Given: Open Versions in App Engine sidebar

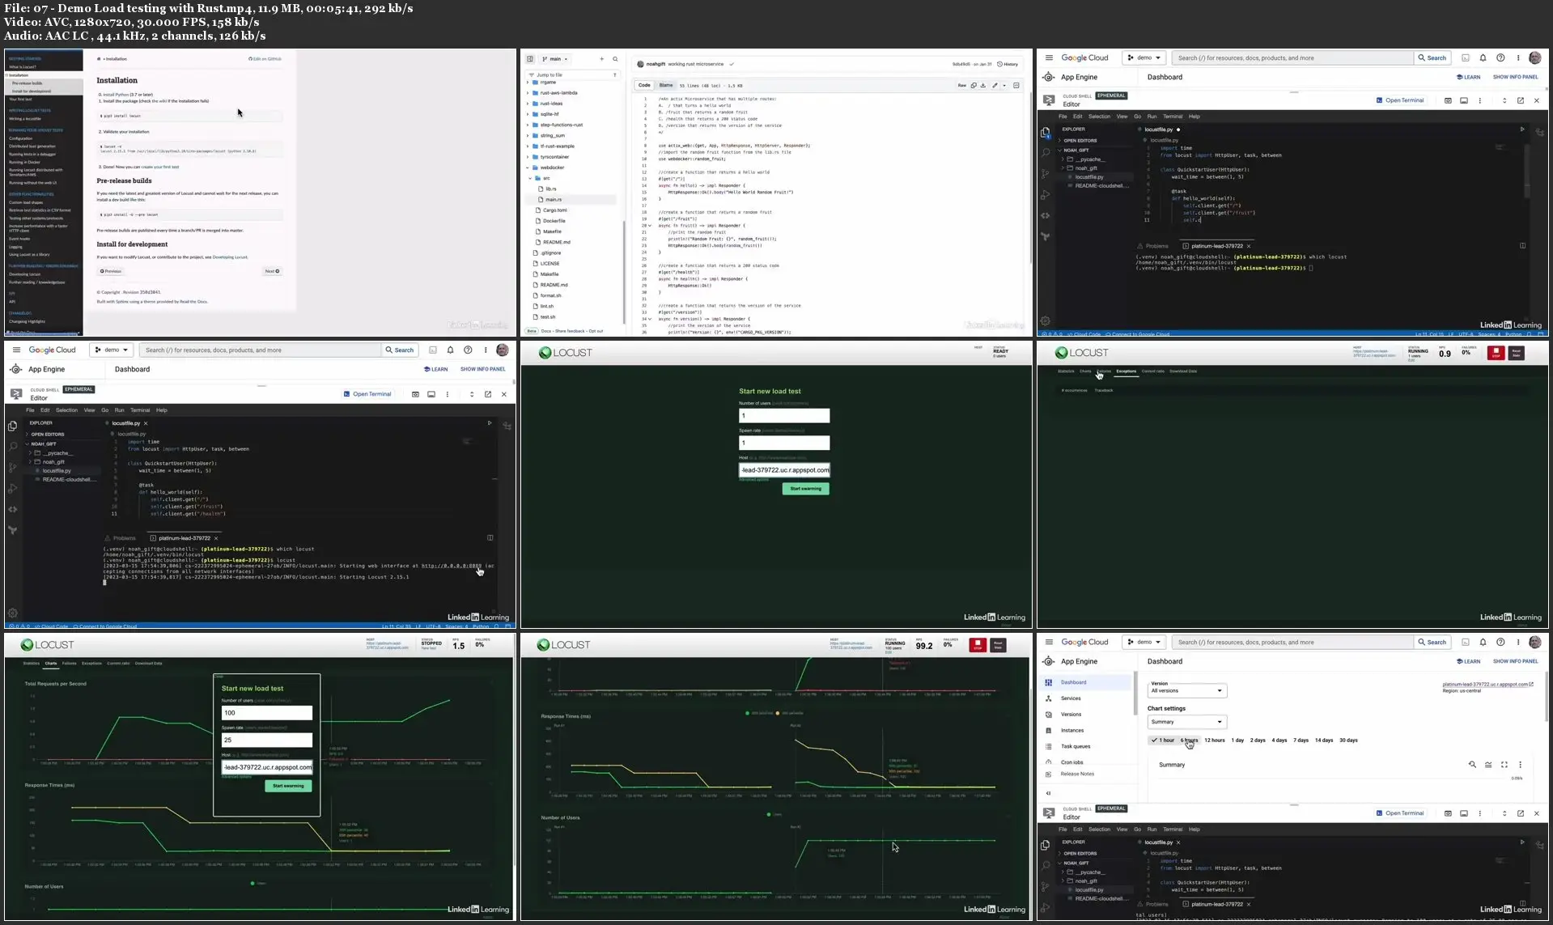Looking at the screenshot, I should pyautogui.click(x=1071, y=715).
